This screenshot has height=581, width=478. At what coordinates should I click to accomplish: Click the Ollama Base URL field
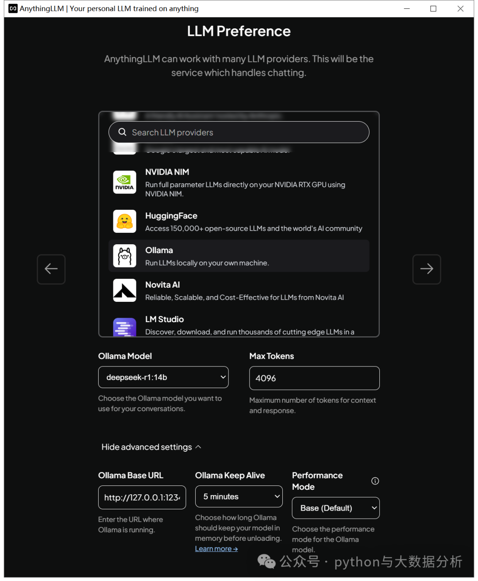pyautogui.click(x=142, y=497)
